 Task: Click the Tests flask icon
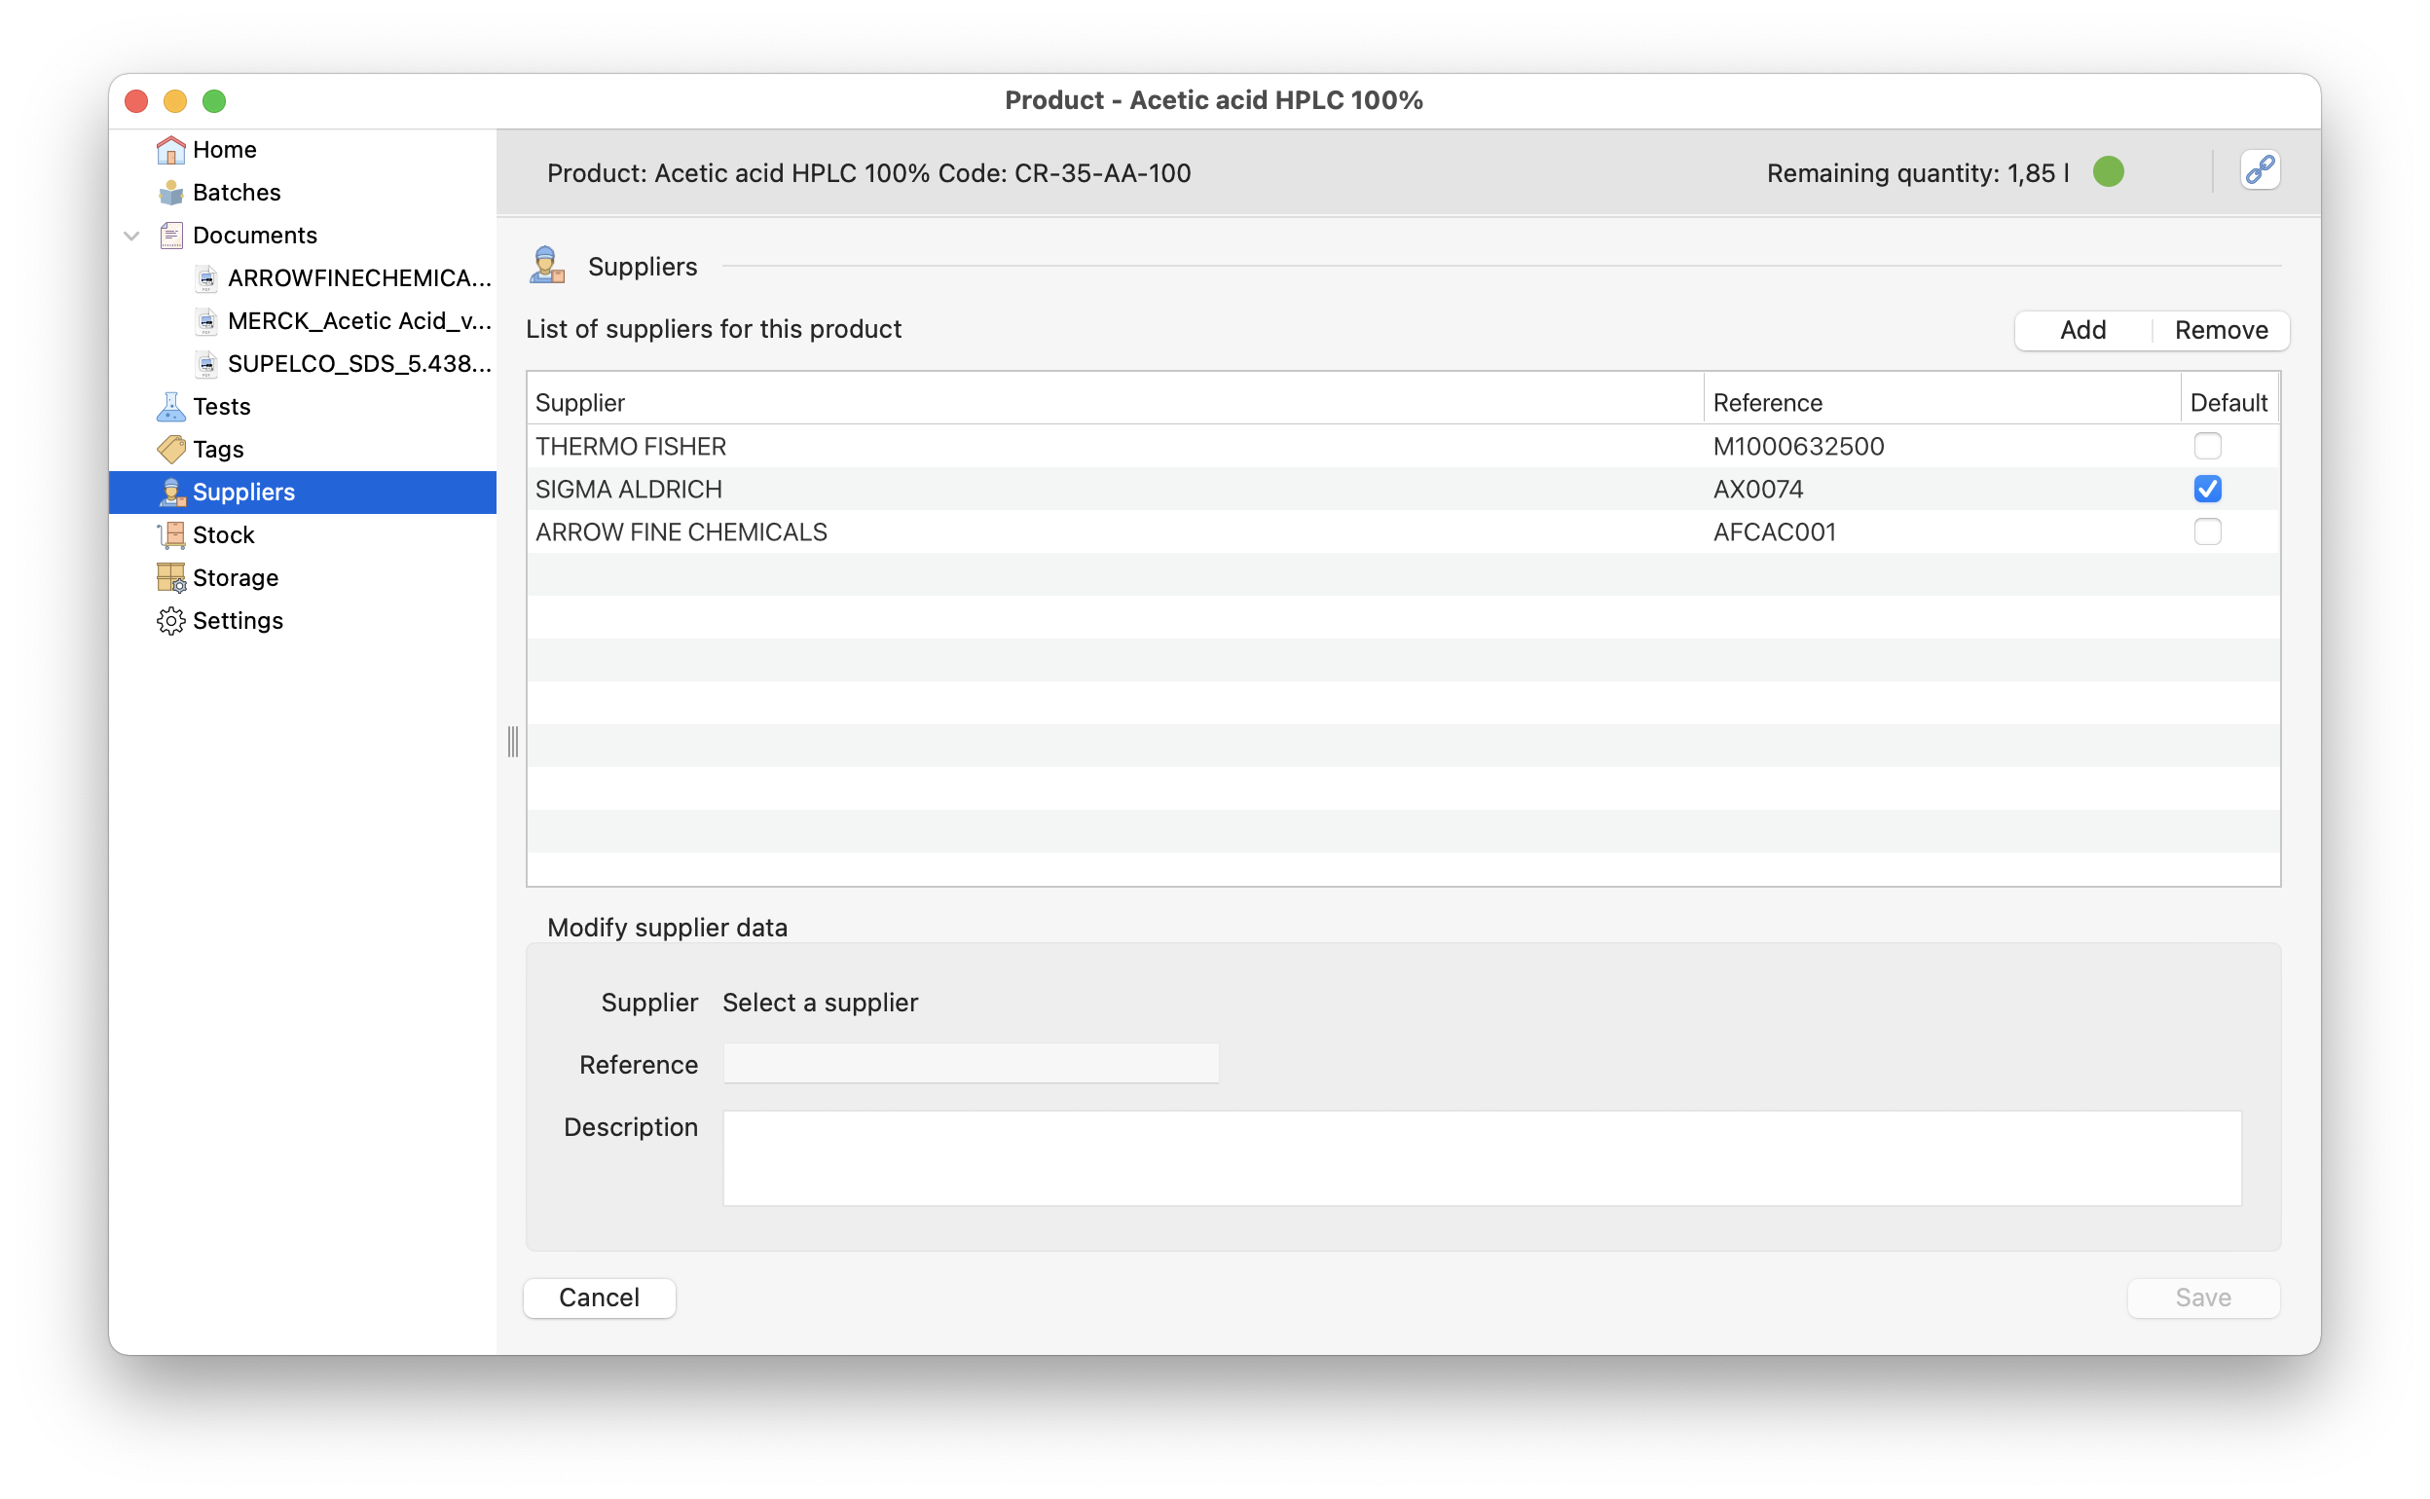(x=170, y=407)
